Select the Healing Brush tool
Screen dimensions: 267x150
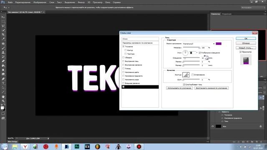point(3,44)
